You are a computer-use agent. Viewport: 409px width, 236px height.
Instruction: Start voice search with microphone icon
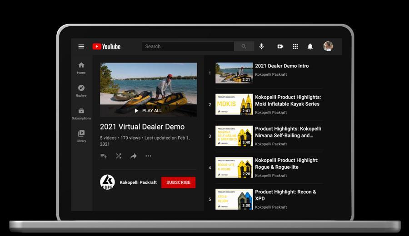coord(261,46)
